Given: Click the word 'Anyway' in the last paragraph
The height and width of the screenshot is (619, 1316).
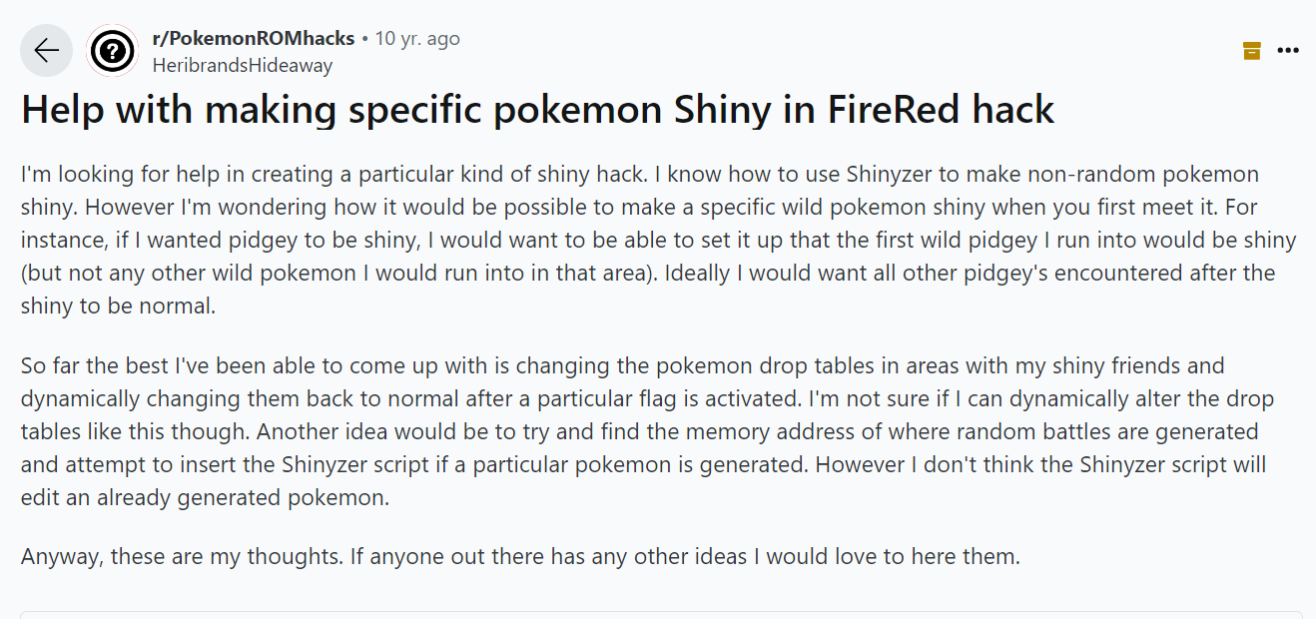Looking at the screenshot, I should [x=60, y=556].
